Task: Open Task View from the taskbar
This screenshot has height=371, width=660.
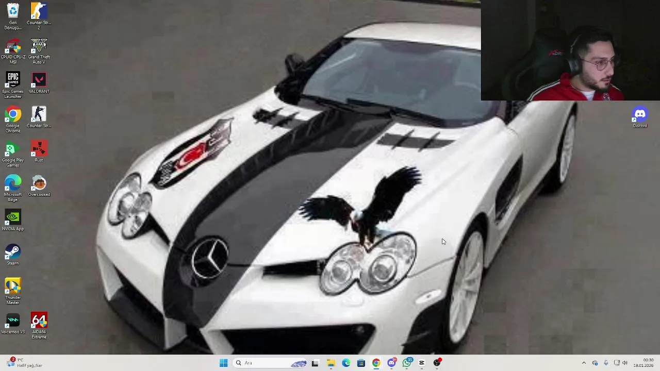Action: [x=315, y=363]
